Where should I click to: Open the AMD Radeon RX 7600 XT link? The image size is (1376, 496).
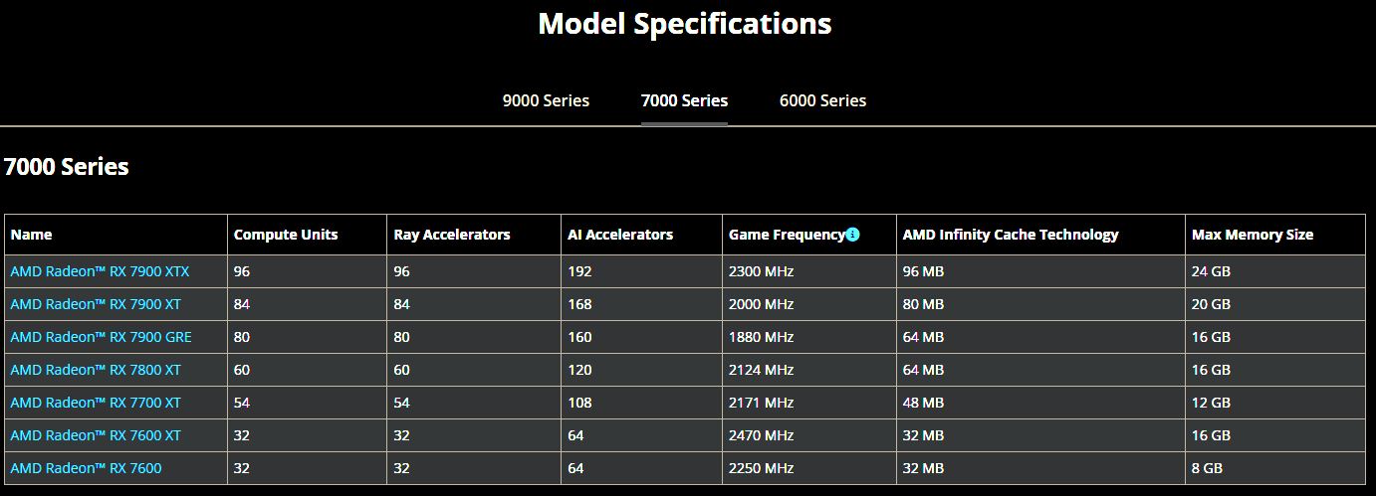click(x=96, y=435)
